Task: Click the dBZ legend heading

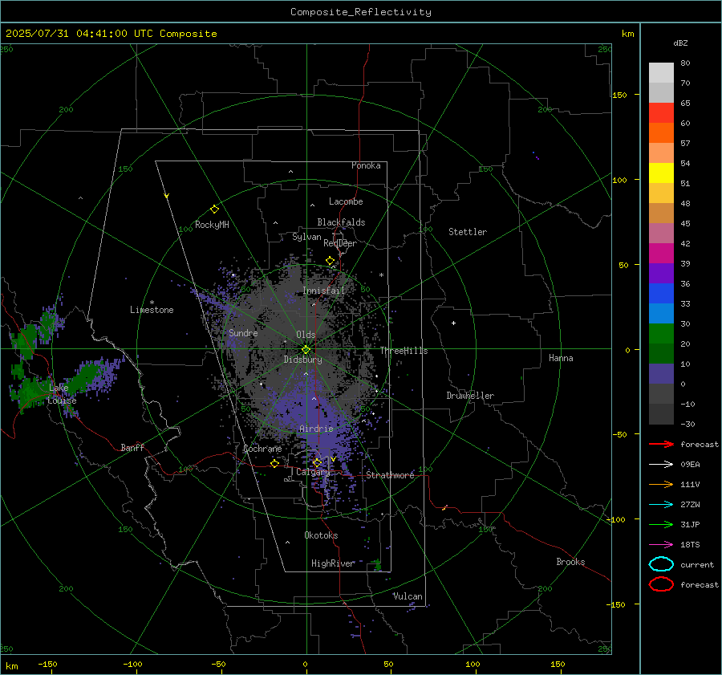Action: [x=680, y=43]
